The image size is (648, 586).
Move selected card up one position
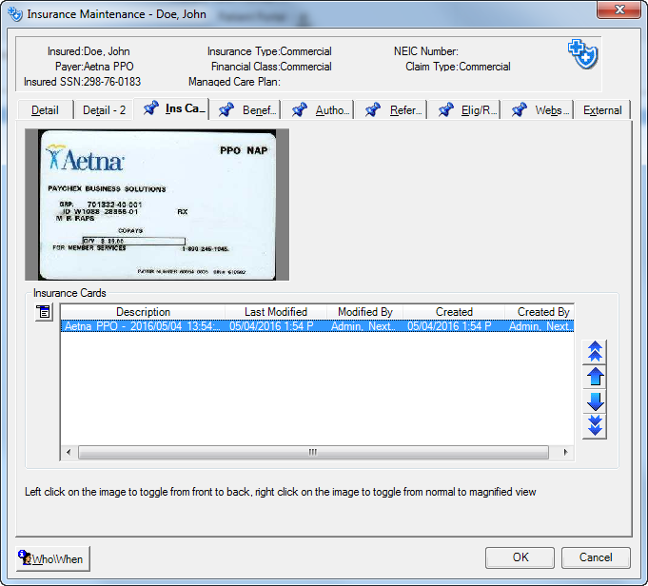click(596, 377)
